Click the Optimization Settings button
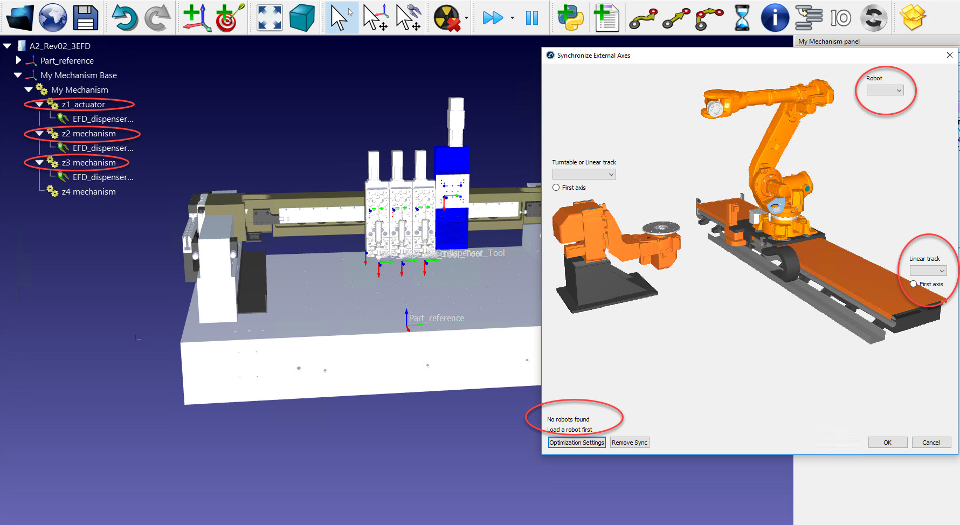The width and height of the screenshot is (960, 525). tap(577, 443)
